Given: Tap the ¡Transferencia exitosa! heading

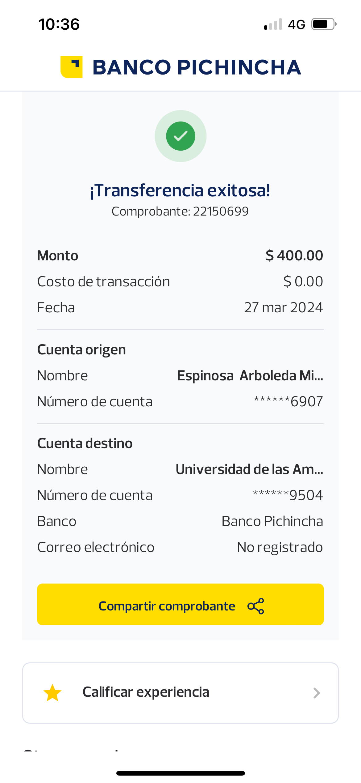Looking at the screenshot, I should click(x=180, y=190).
